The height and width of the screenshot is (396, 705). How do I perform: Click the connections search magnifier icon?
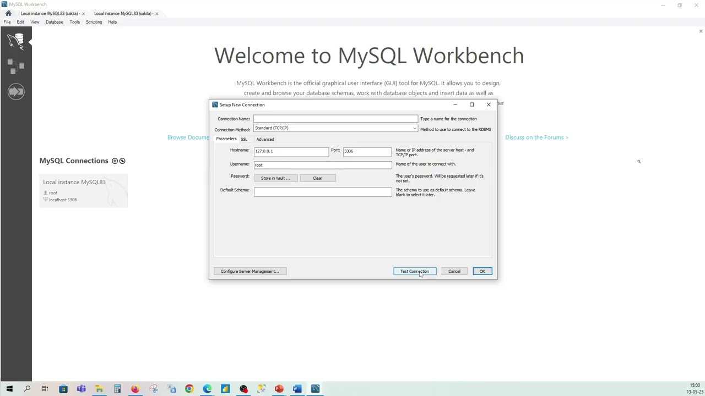[639, 161]
